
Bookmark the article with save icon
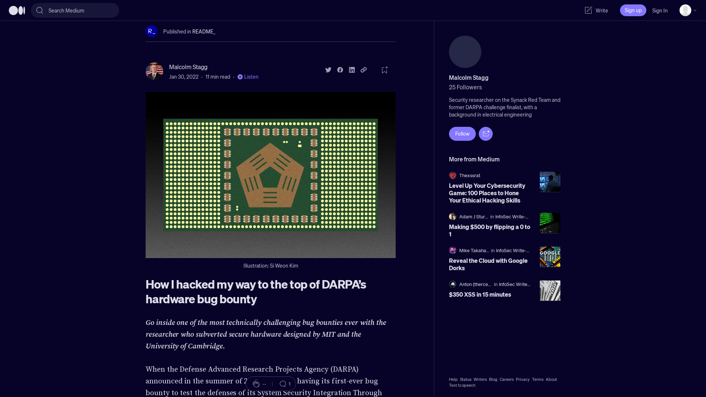pos(385,70)
